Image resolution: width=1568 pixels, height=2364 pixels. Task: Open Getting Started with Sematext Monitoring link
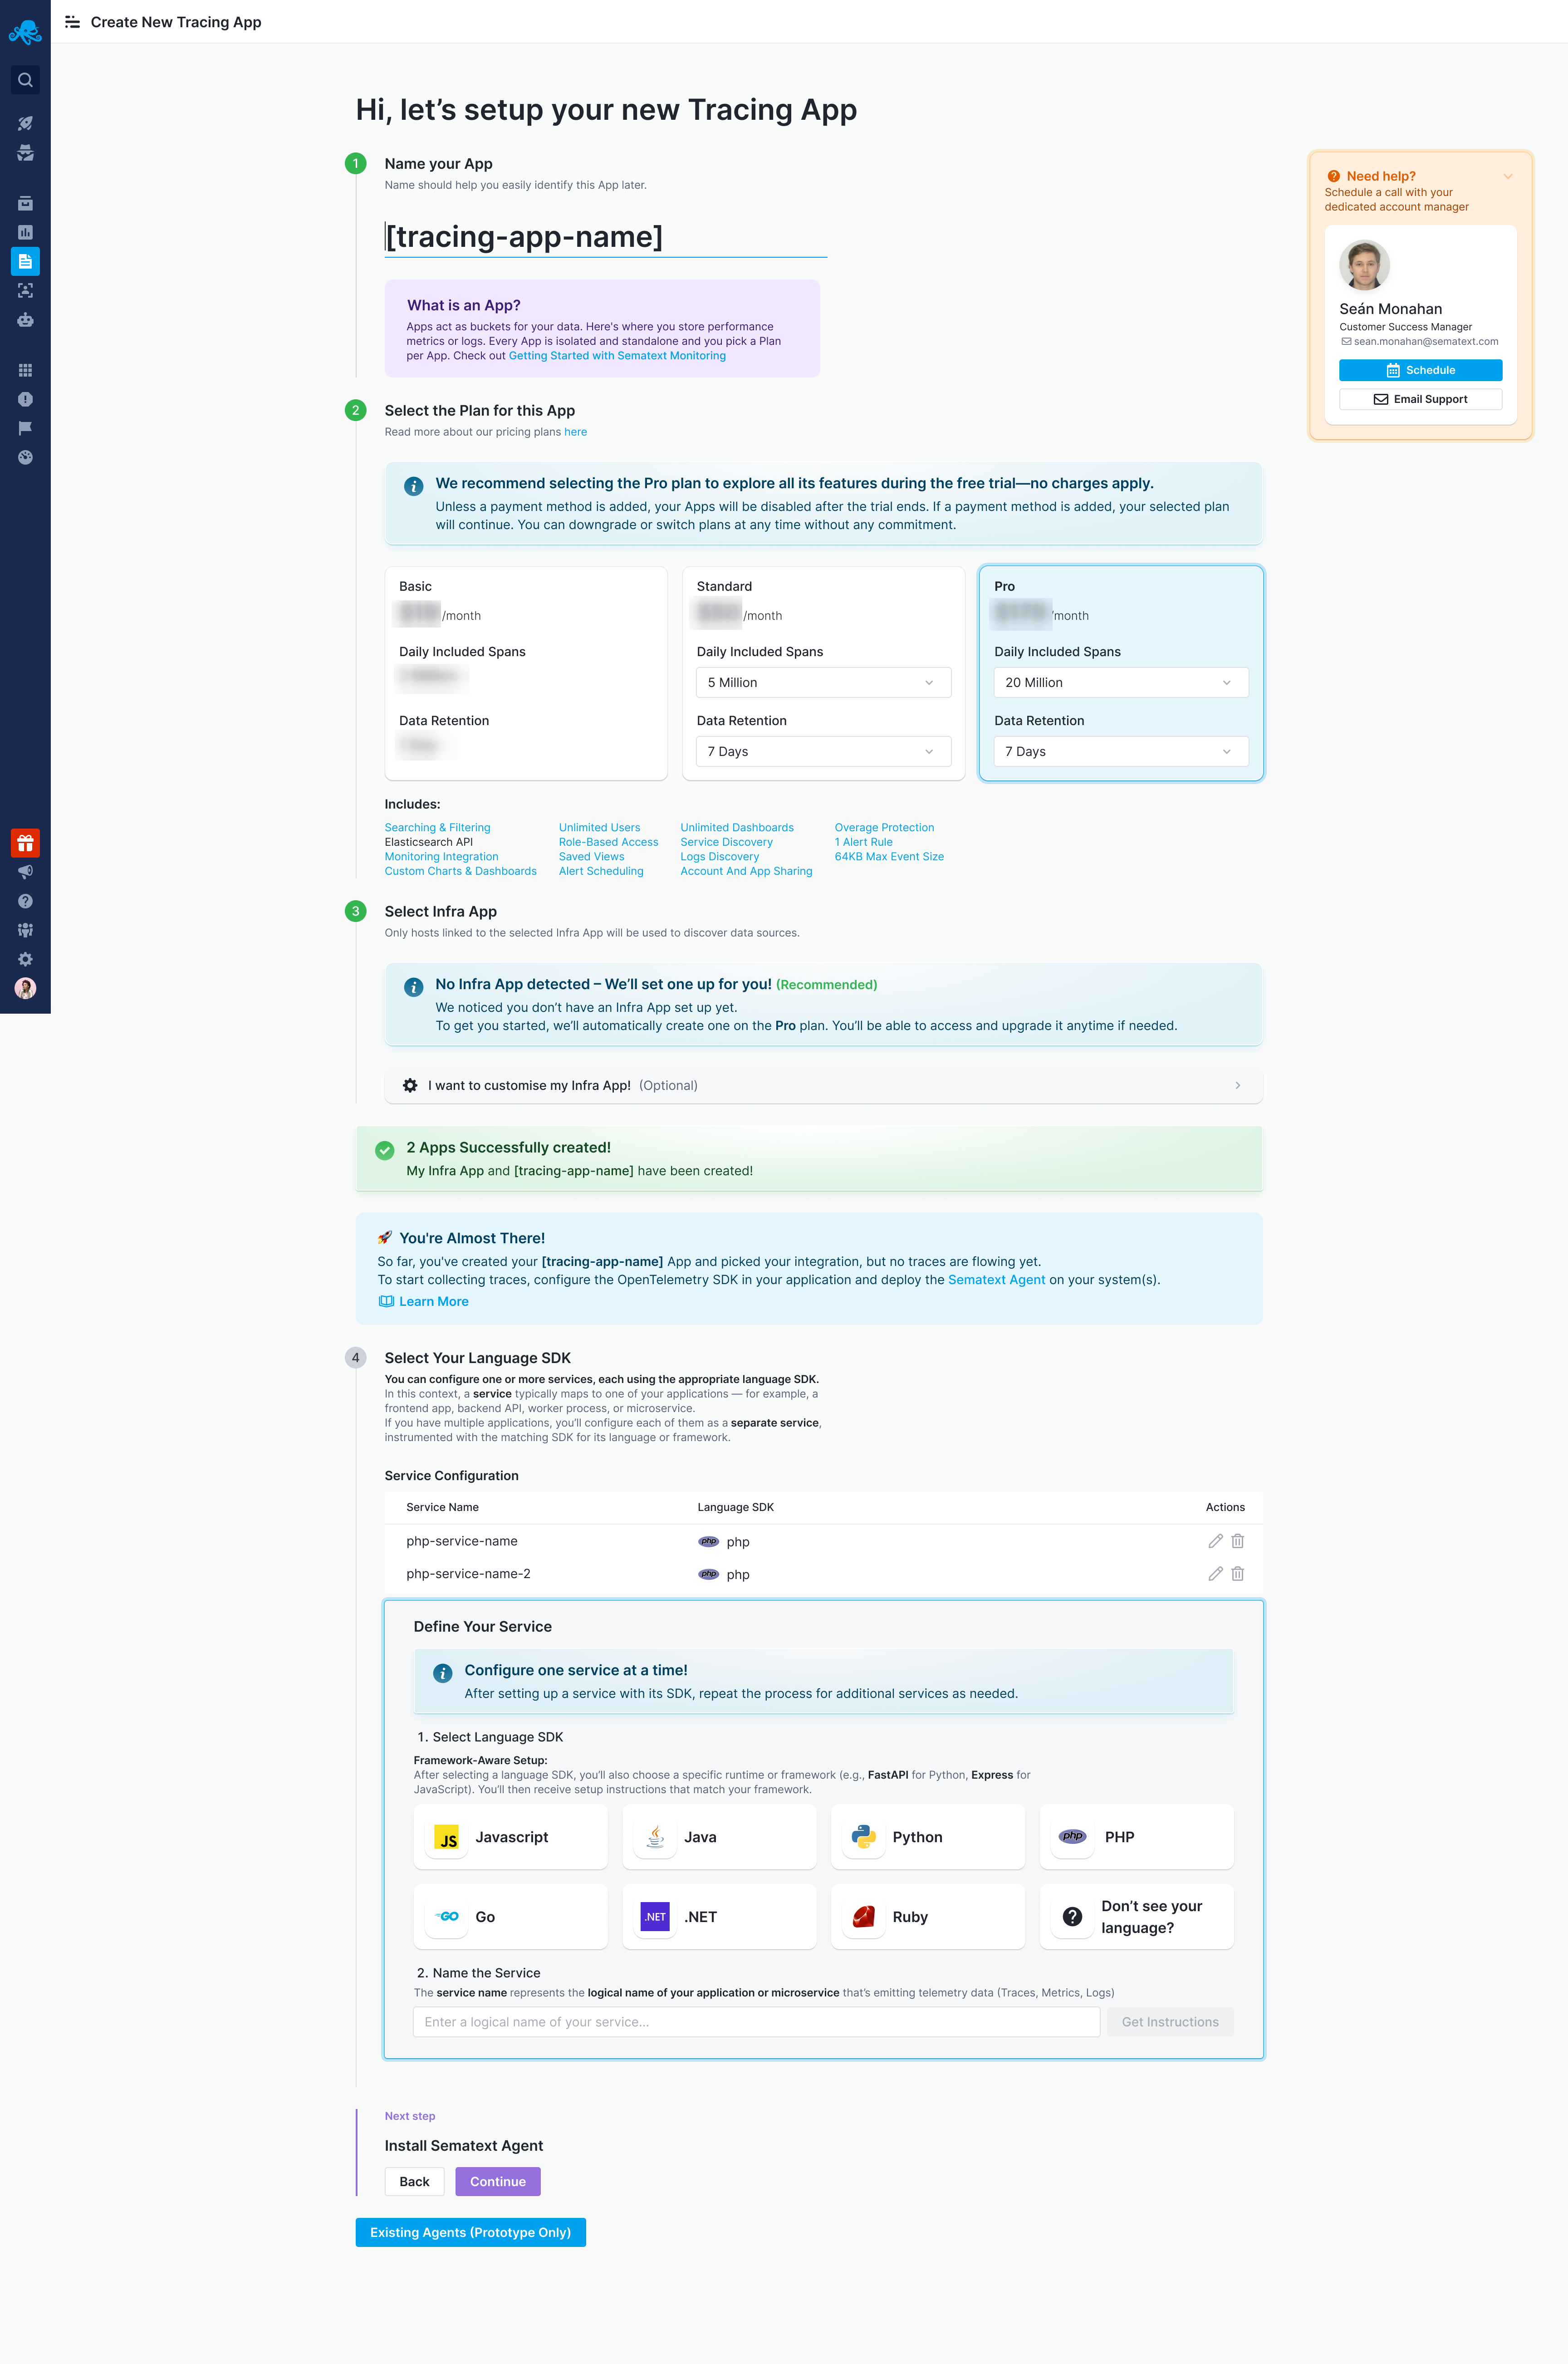click(x=617, y=356)
